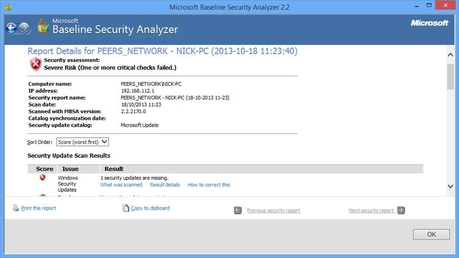Click the scrollbar up arrow

tap(450, 55)
